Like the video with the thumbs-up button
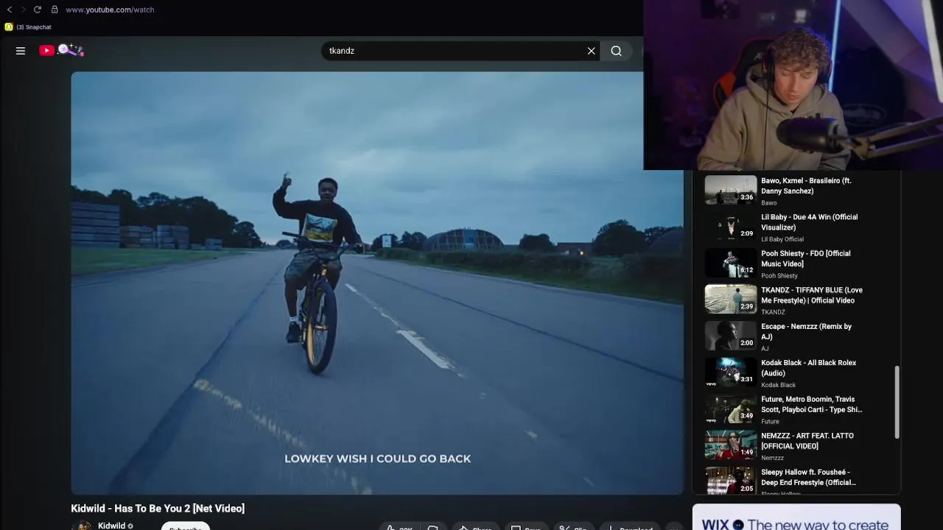 399,527
